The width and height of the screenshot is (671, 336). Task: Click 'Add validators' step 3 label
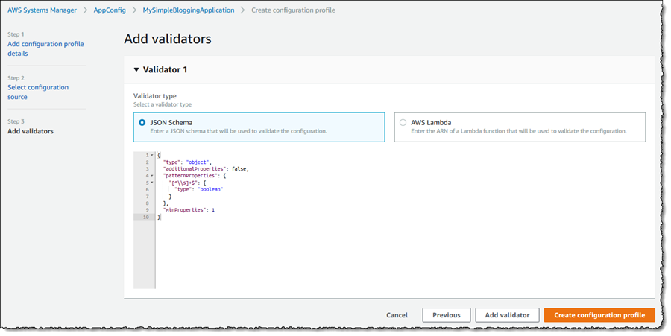tap(31, 131)
